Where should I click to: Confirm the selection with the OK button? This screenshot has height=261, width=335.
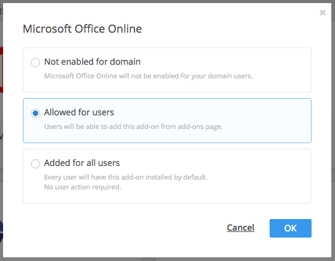pyautogui.click(x=291, y=228)
